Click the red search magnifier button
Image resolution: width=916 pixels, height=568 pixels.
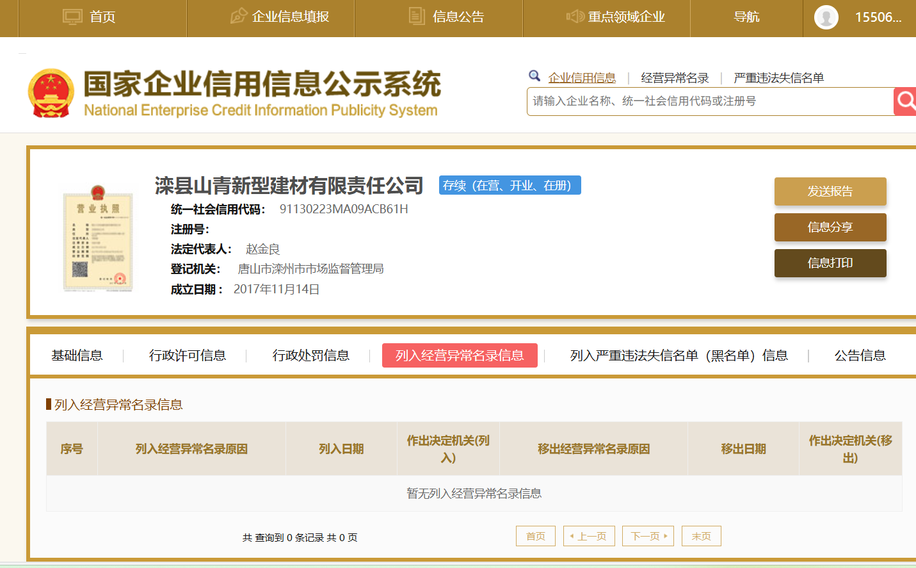click(x=905, y=101)
